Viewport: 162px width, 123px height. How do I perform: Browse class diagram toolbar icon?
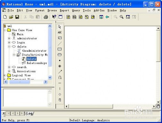(x=68, y=17)
